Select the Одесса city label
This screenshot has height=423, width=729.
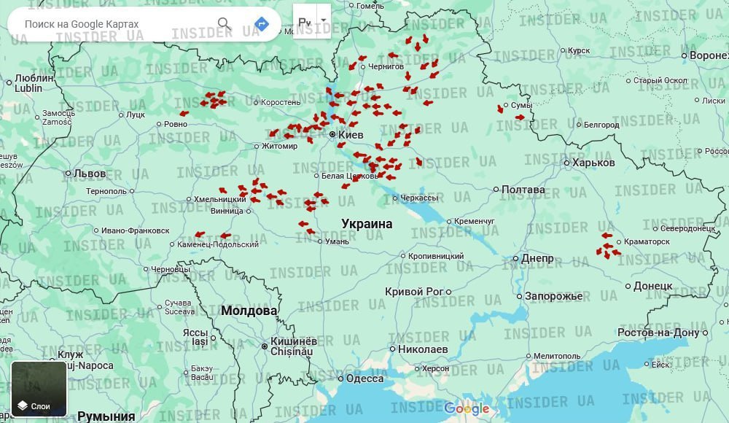click(x=364, y=378)
